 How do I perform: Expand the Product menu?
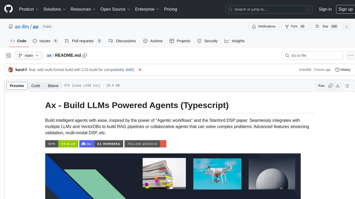(x=29, y=9)
